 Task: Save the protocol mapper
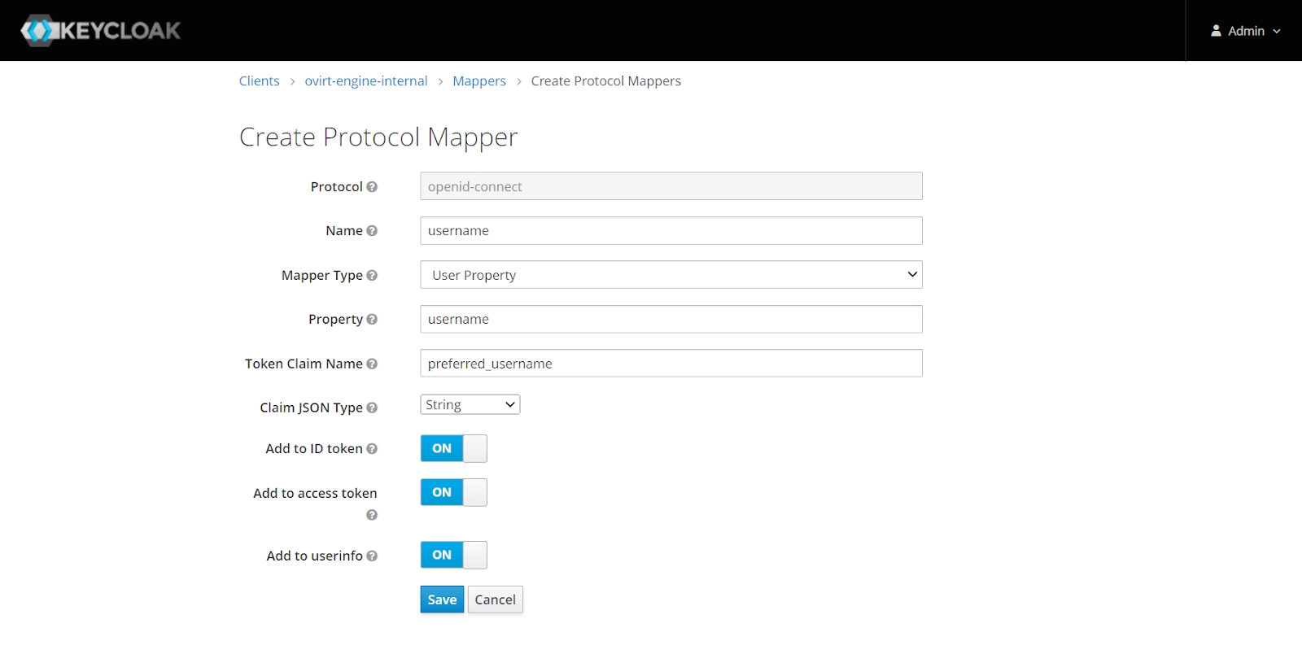click(x=442, y=599)
